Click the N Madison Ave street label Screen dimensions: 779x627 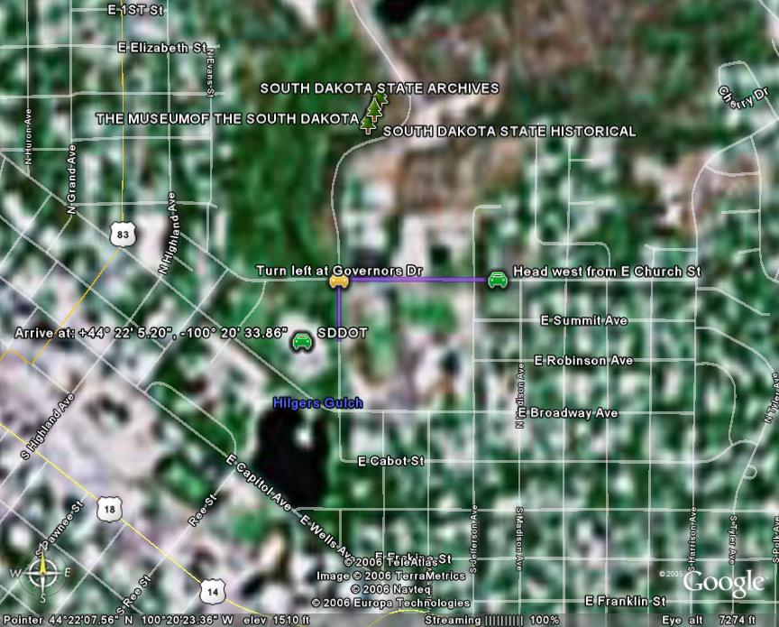(x=520, y=396)
